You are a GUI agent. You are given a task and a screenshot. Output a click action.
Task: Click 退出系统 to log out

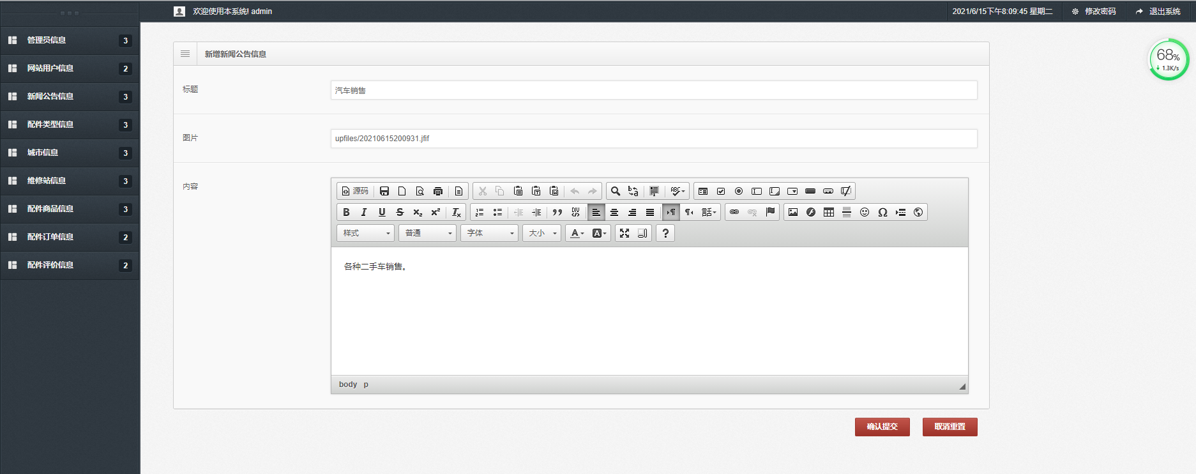tap(1158, 11)
